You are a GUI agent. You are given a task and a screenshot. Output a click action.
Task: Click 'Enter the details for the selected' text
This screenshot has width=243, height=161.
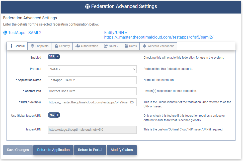point(51,24)
